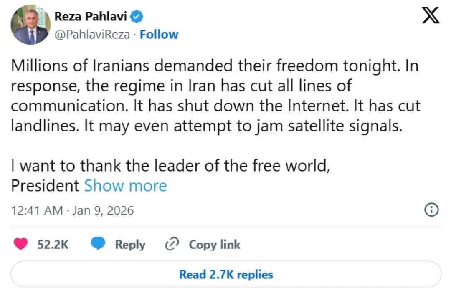Click the 52.2K likes count
This screenshot has height=288, width=451.
(x=53, y=245)
